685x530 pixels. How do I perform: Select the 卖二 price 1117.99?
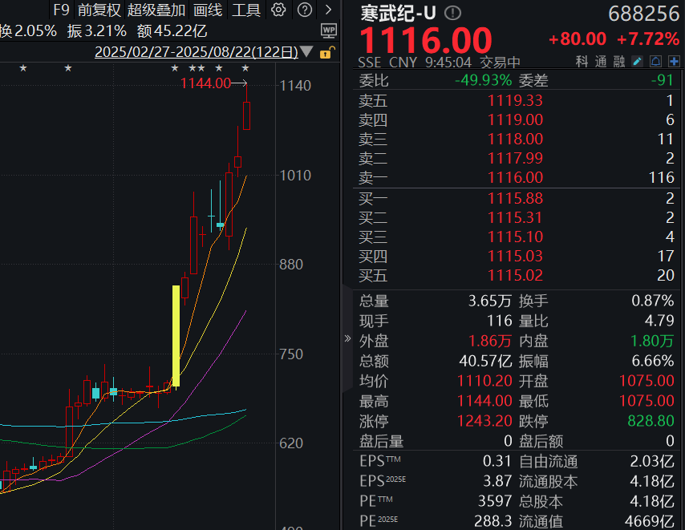(x=515, y=159)
